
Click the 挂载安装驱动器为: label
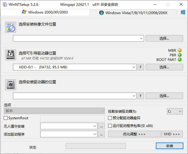(x=122, y=111)
